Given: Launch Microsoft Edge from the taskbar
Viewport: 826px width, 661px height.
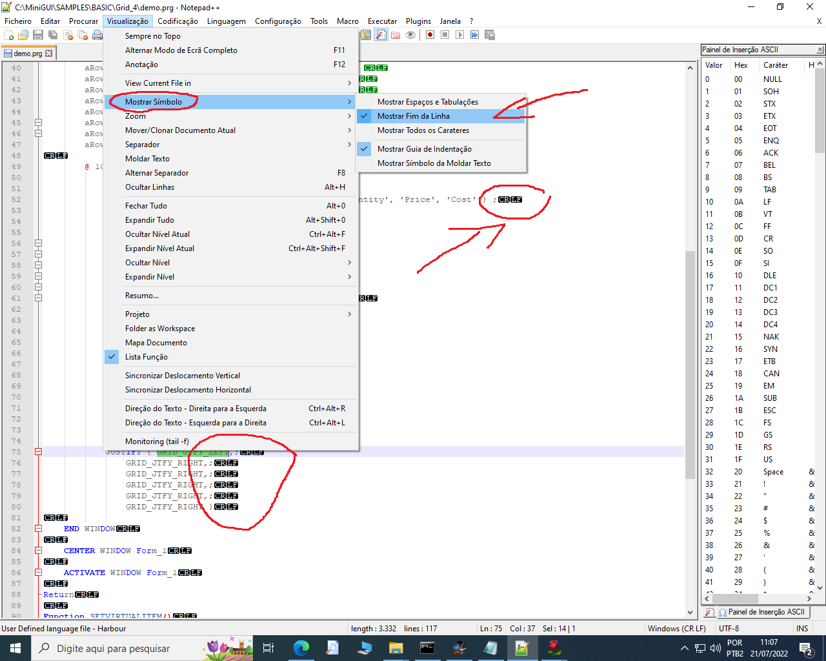Looking at the screenshot, I should (x=301, y=648).
